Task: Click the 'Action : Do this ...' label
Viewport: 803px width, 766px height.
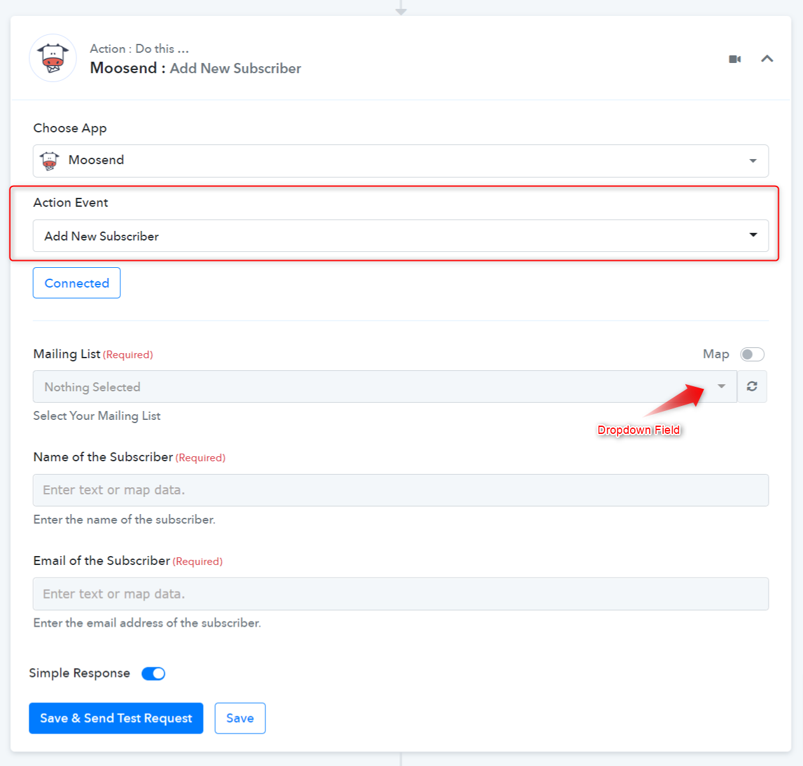Action: [x=139, y=49]
